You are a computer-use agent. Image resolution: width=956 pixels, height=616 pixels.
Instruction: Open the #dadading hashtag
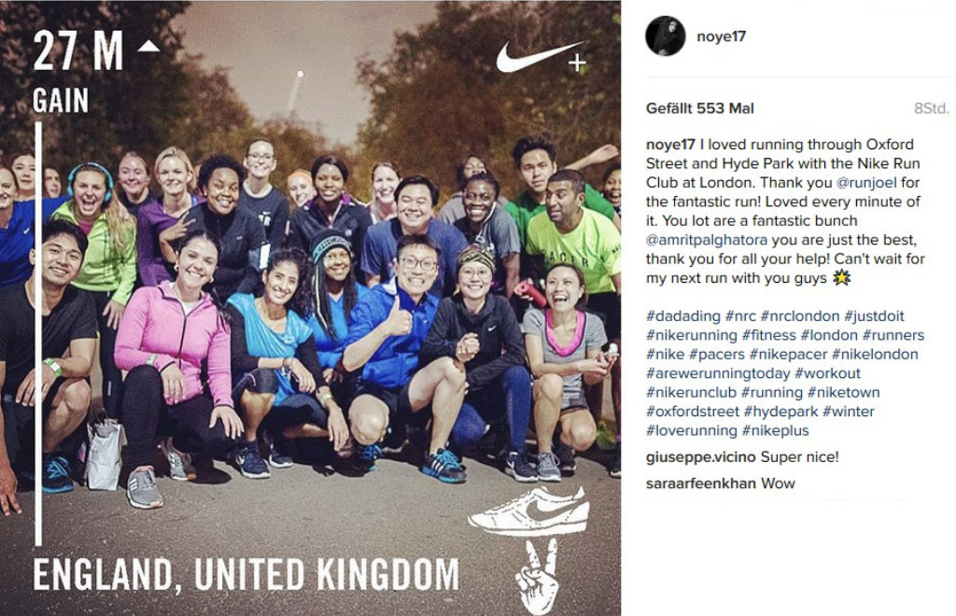coord(682,316)
